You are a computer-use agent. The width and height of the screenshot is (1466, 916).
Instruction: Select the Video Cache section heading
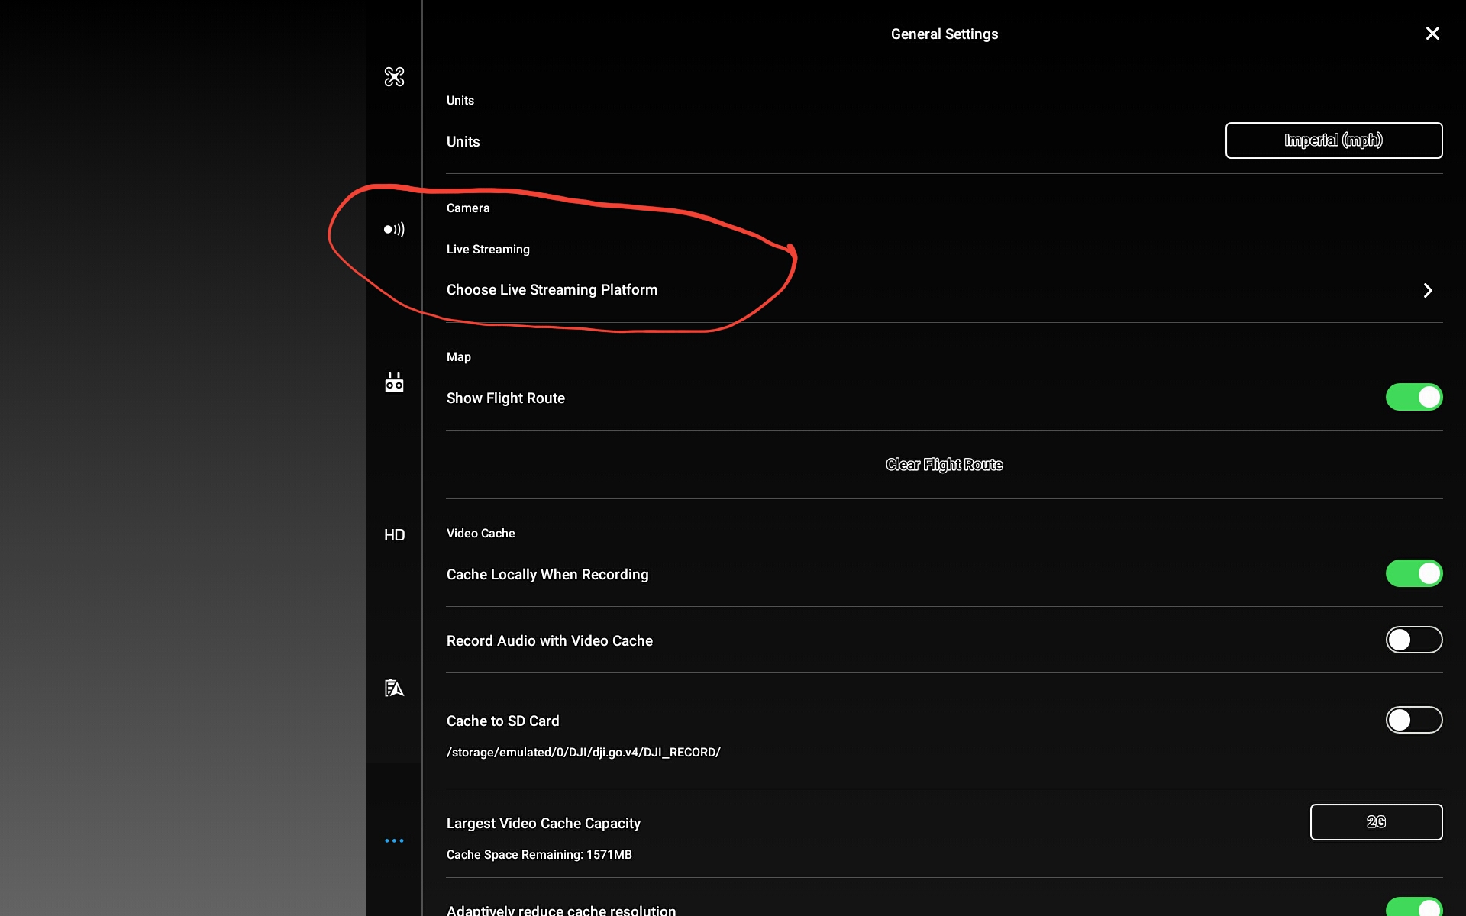point(480,534)
